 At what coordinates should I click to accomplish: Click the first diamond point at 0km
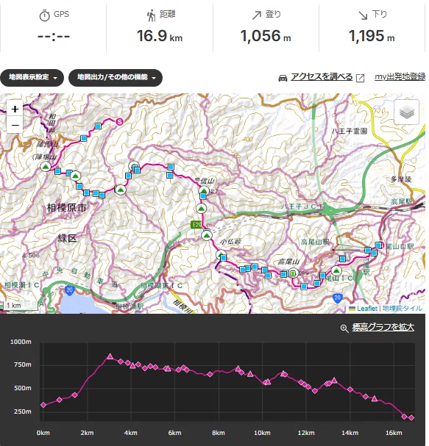click(43, 405)
